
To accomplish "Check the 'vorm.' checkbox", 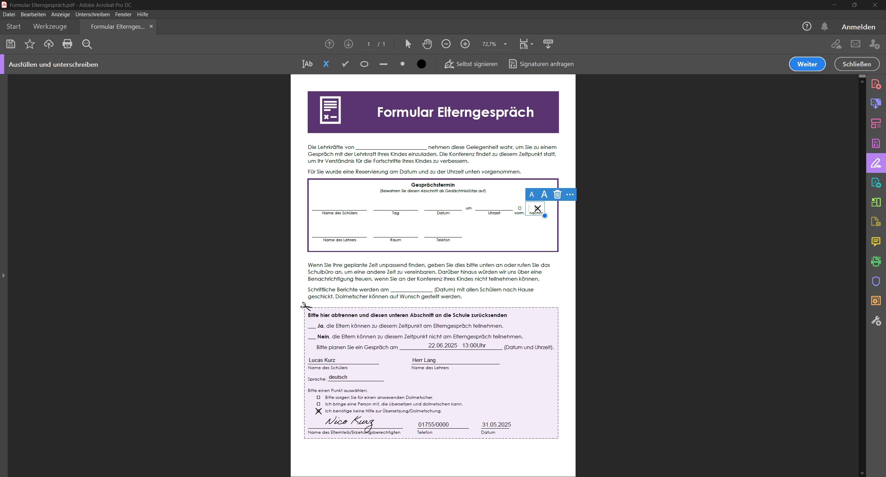I will point(519,208).
